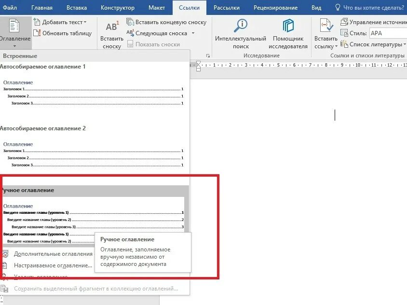Switch to the Вставка tab
Screen dimensions: 407x305
pyautogui.click(x=77, y=8)
